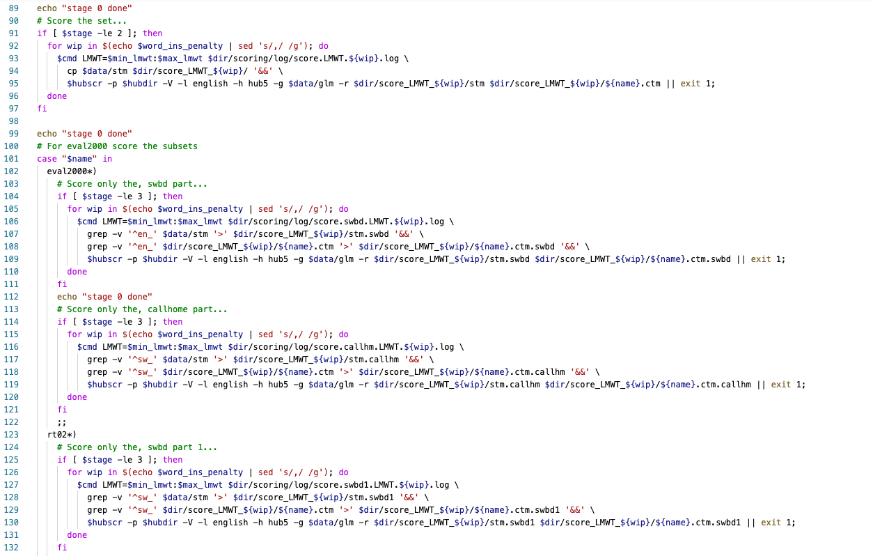Select the word "eval2000*)" case label
This screenshot has height=556, width=873.
70,171
